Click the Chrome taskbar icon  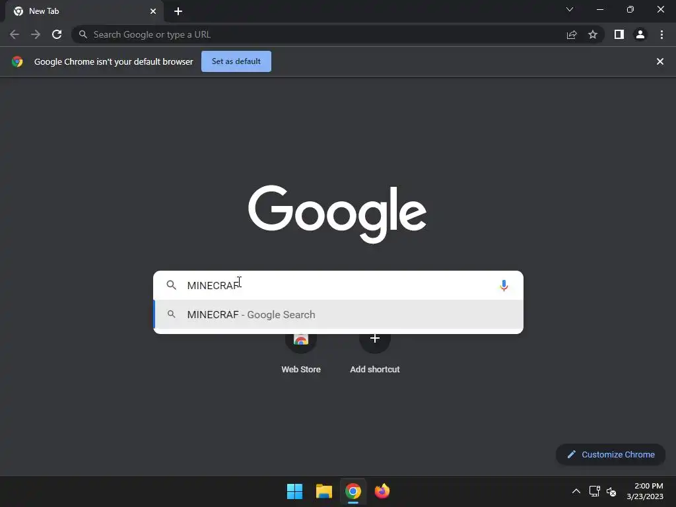[353, 491]
